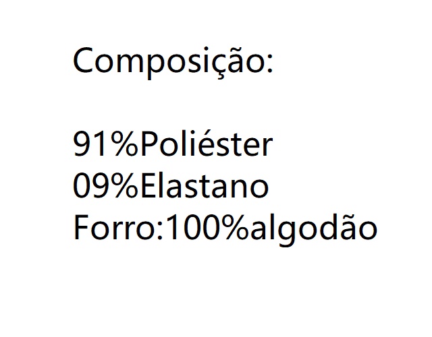Click the capital "P" in "Poliéster"
The width and height of the screenshot is (432, 337).
tap(149, 144)
